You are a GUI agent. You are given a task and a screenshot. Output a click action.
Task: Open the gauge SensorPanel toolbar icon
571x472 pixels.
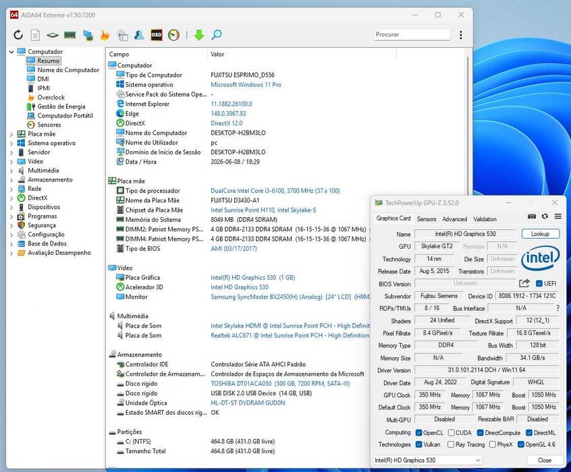point(173,35)
